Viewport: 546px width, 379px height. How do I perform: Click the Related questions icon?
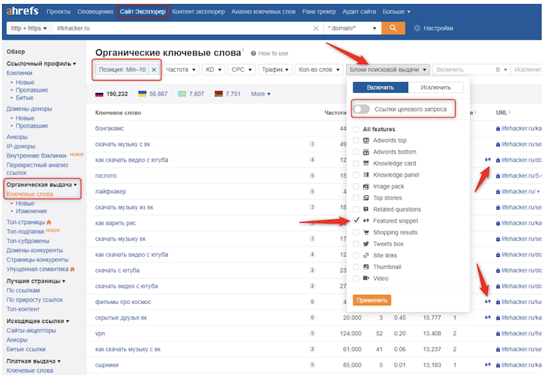366,210
